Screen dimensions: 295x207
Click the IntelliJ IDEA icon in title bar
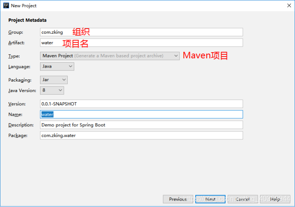coord(6,5)
